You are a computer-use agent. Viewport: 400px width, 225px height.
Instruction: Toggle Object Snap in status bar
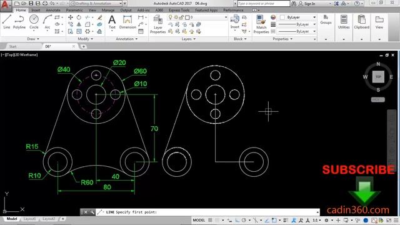(274, 220)
